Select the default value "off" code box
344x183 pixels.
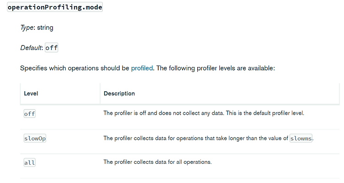[x=51, y=48]
